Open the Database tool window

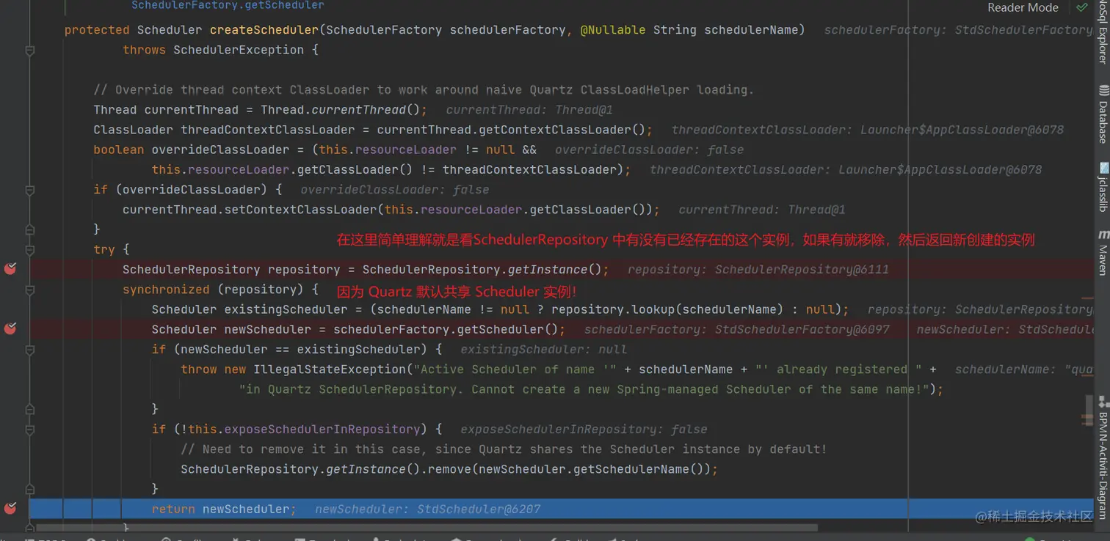click(1103, 114)
